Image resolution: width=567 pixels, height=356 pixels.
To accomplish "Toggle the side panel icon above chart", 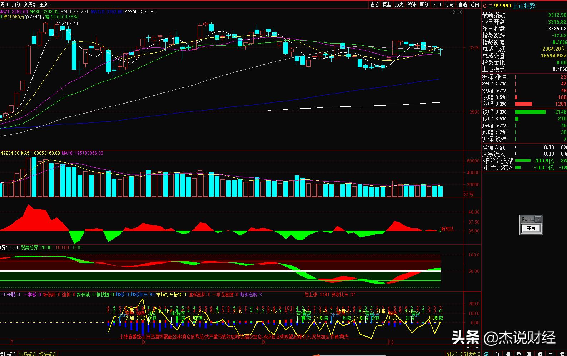I will 460,12.
